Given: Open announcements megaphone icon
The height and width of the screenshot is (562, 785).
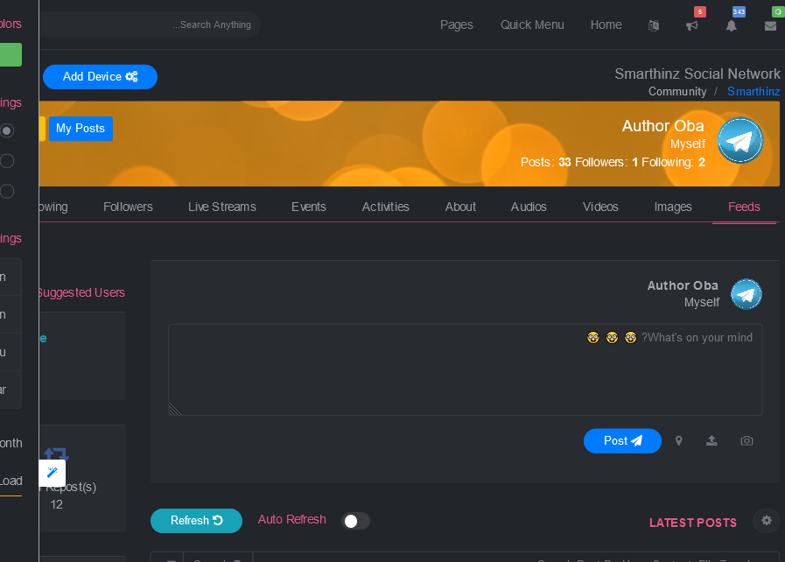Looking at the screenshot, I should point(692,25).
